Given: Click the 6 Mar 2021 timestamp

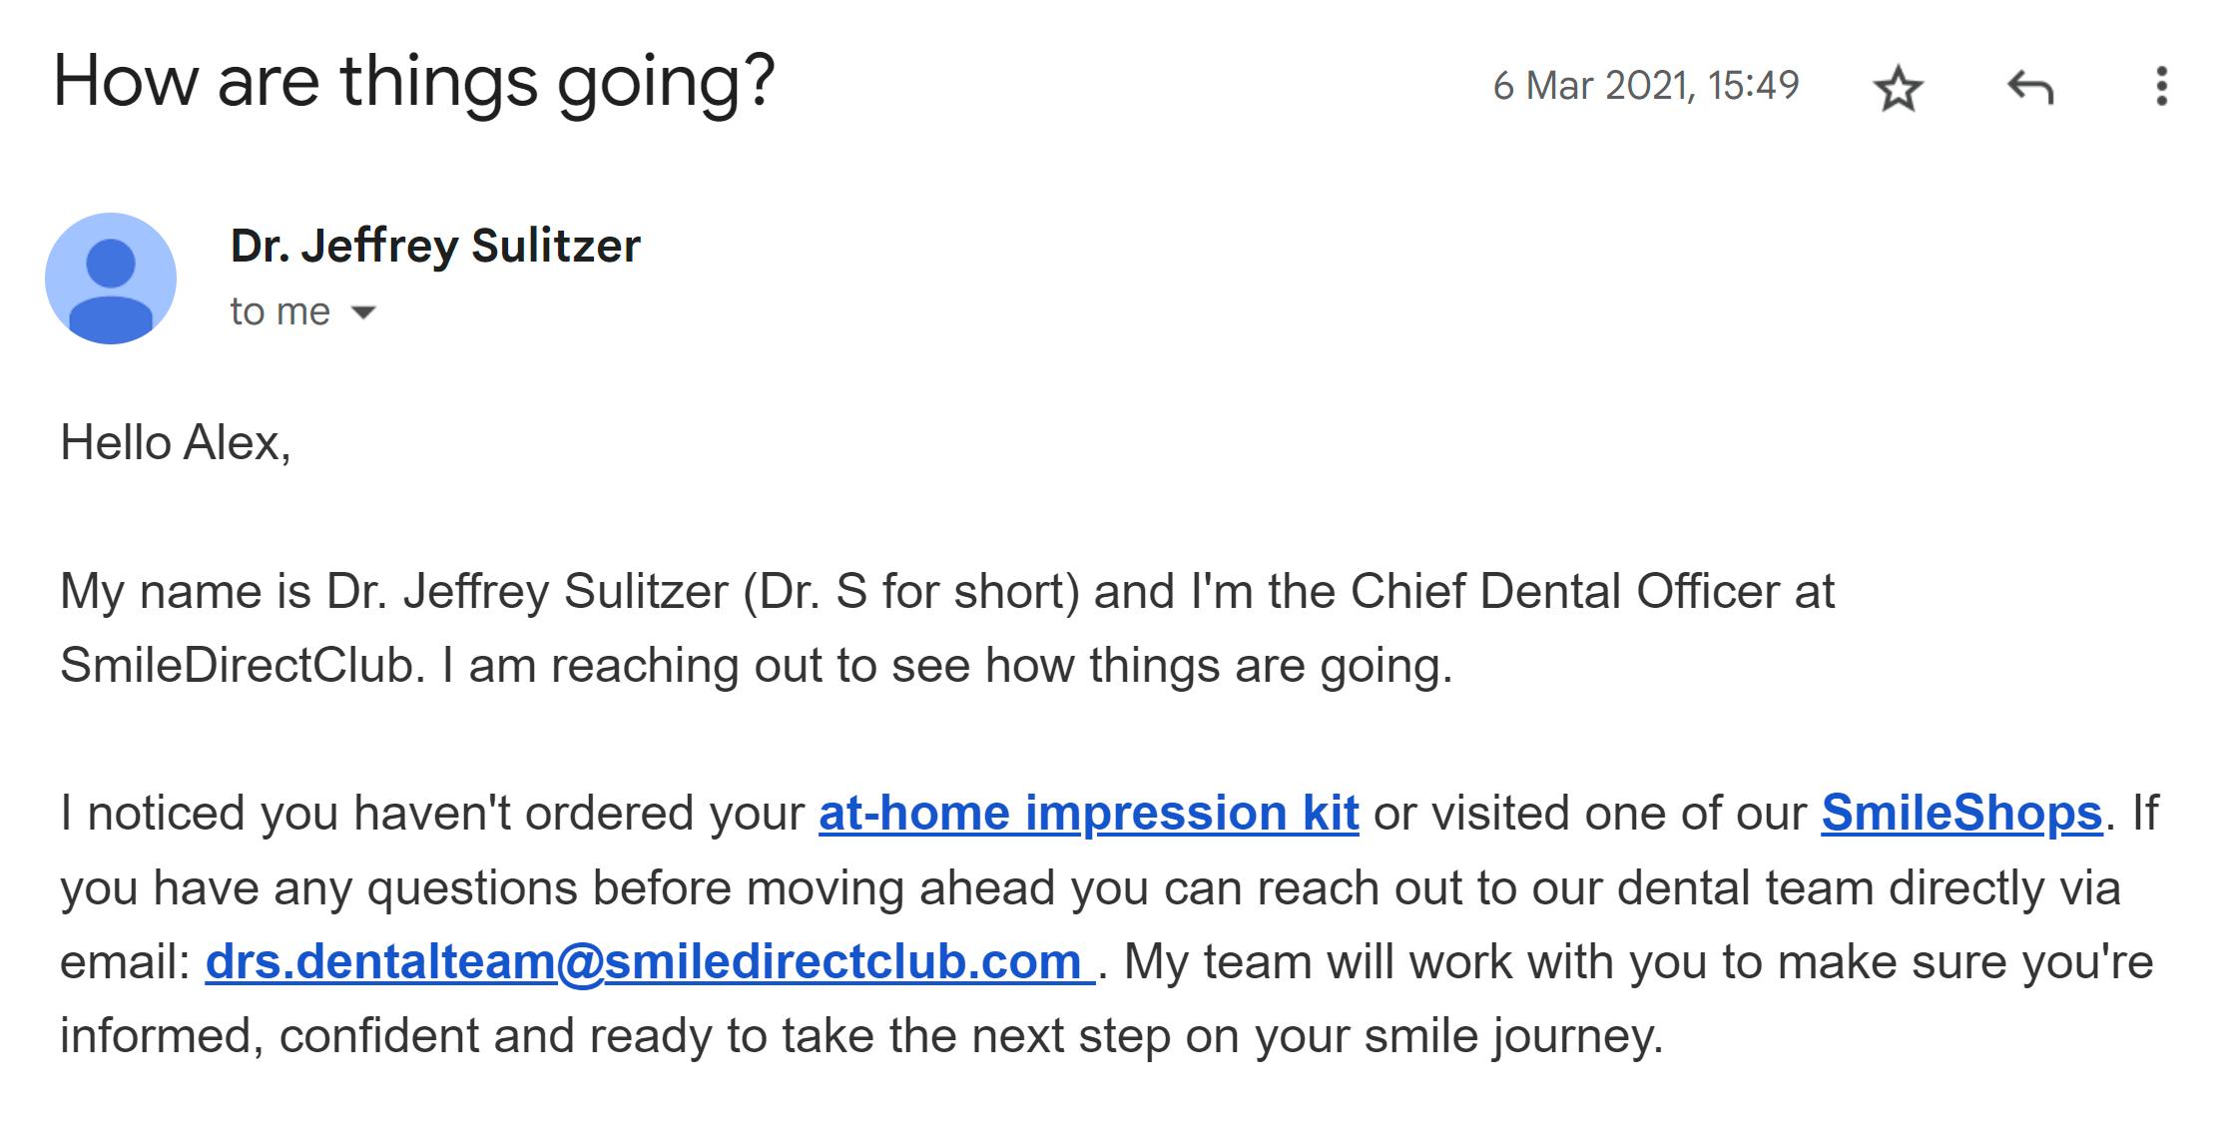Looking at the screenshot, I should [1645, 86].
